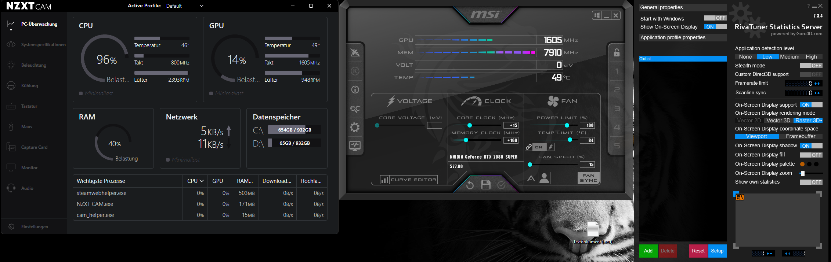
Task: Select Afterburner profile slot 1
Action: coord(617,71)
